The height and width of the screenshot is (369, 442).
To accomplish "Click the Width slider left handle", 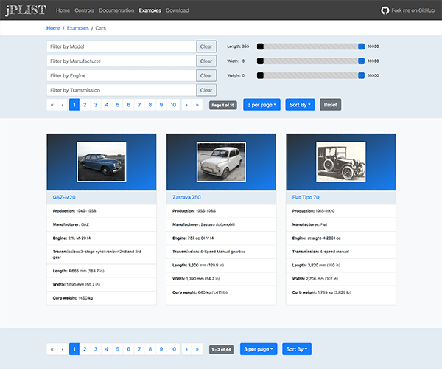I will [260, 61].
